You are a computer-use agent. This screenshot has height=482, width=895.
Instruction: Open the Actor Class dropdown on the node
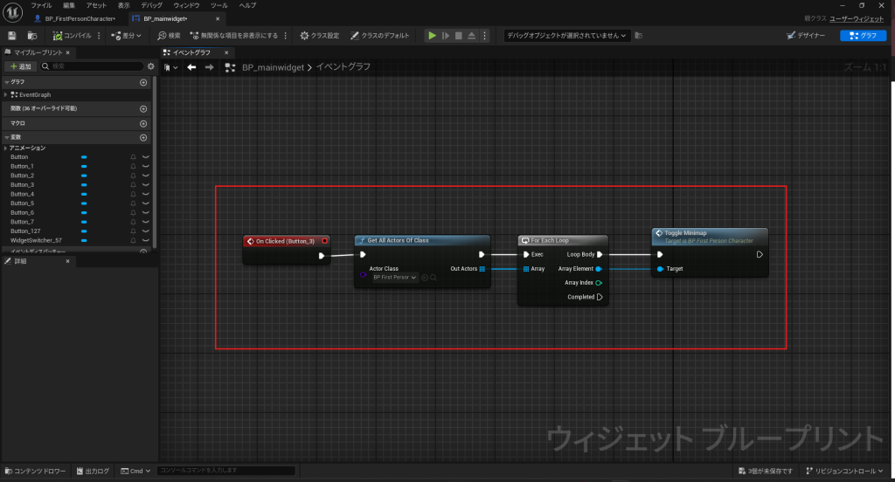point(395,278)
